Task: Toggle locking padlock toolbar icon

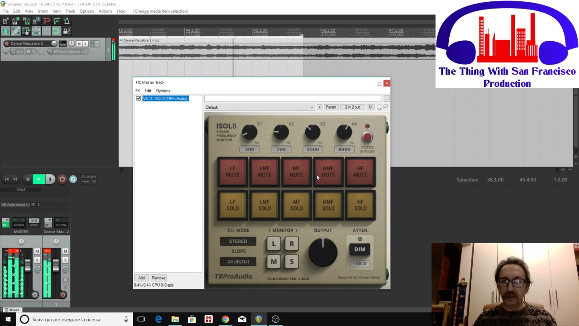Action: (66, 31)
